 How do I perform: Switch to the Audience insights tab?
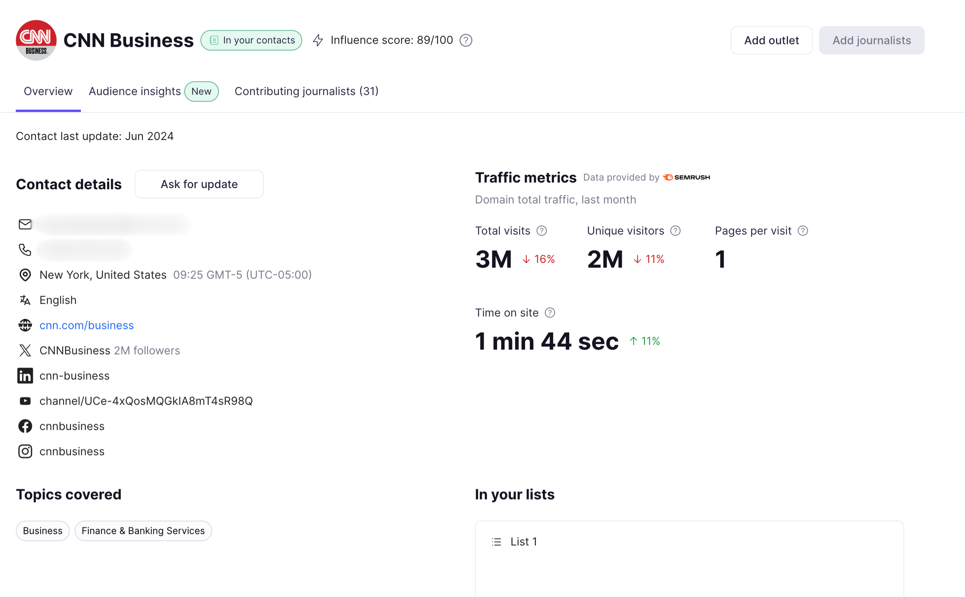tap(135, 91)
